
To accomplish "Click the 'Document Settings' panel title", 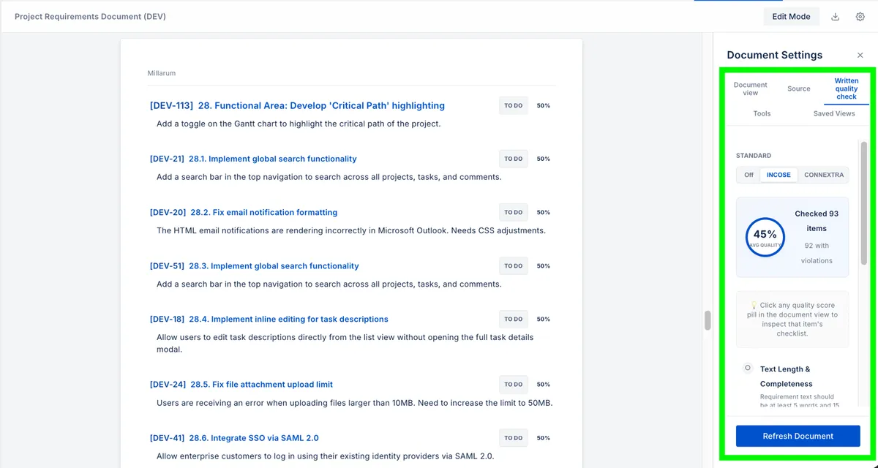I will pyautogui.click(x=775, y=56).
